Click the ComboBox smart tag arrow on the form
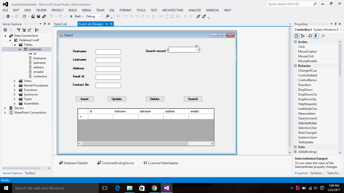Viewport: 344px width, 193px height. (x=196, y=46)
